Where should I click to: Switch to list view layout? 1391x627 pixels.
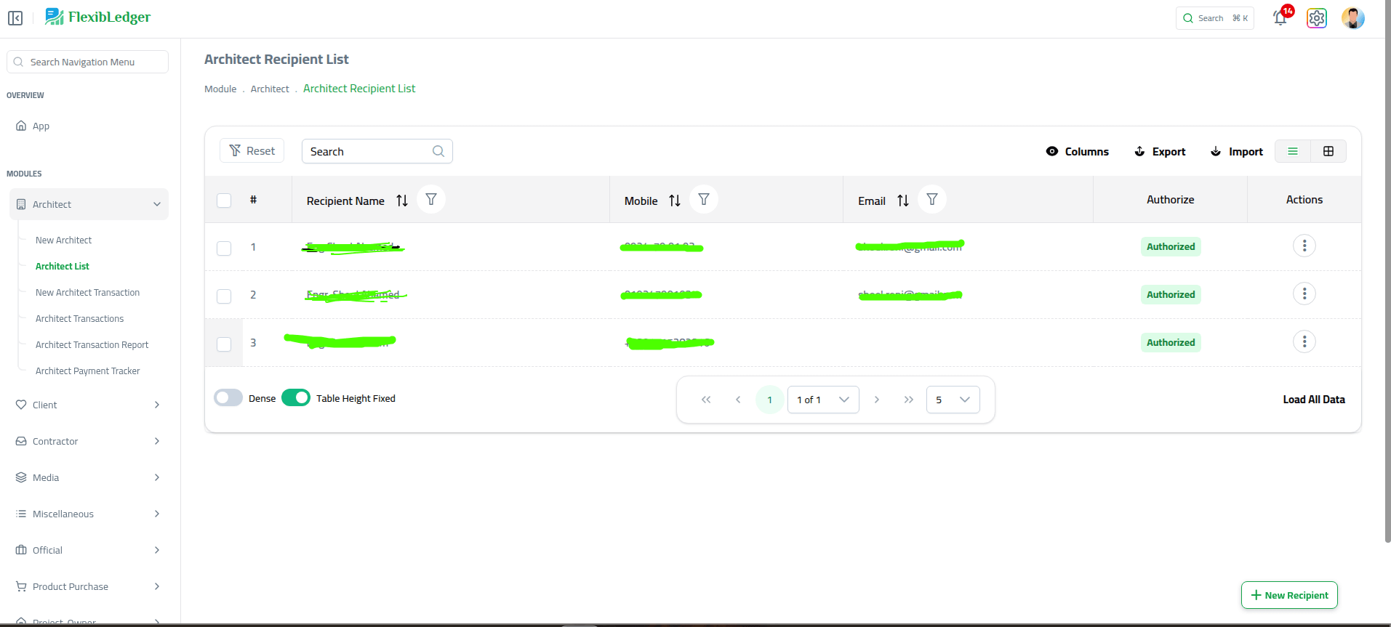click(x=1292, y=151)
